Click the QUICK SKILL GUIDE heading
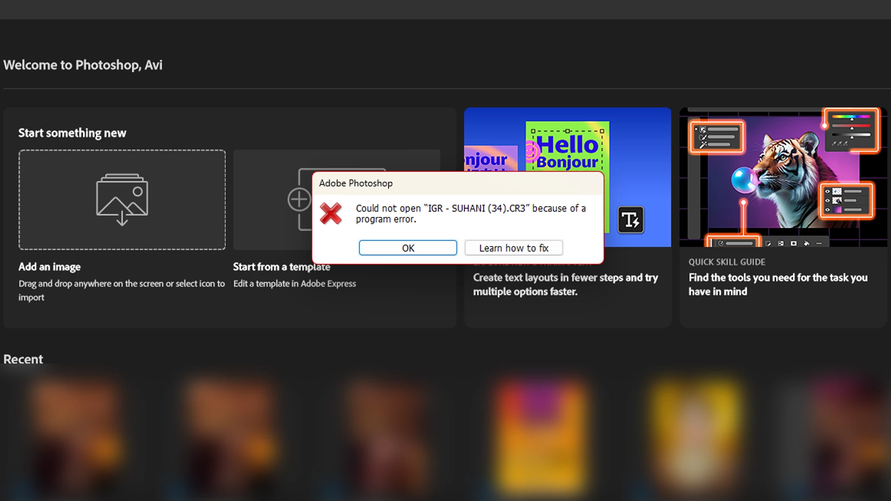Image resolution: width=891 pixels, height=501 pixels. (727, 262)
